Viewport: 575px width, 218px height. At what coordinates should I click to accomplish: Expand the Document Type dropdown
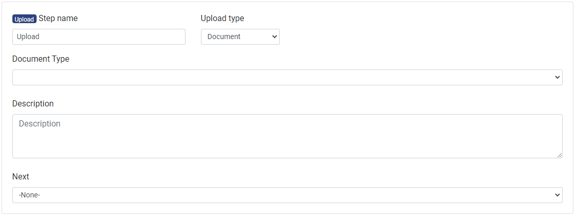[287, 77]
